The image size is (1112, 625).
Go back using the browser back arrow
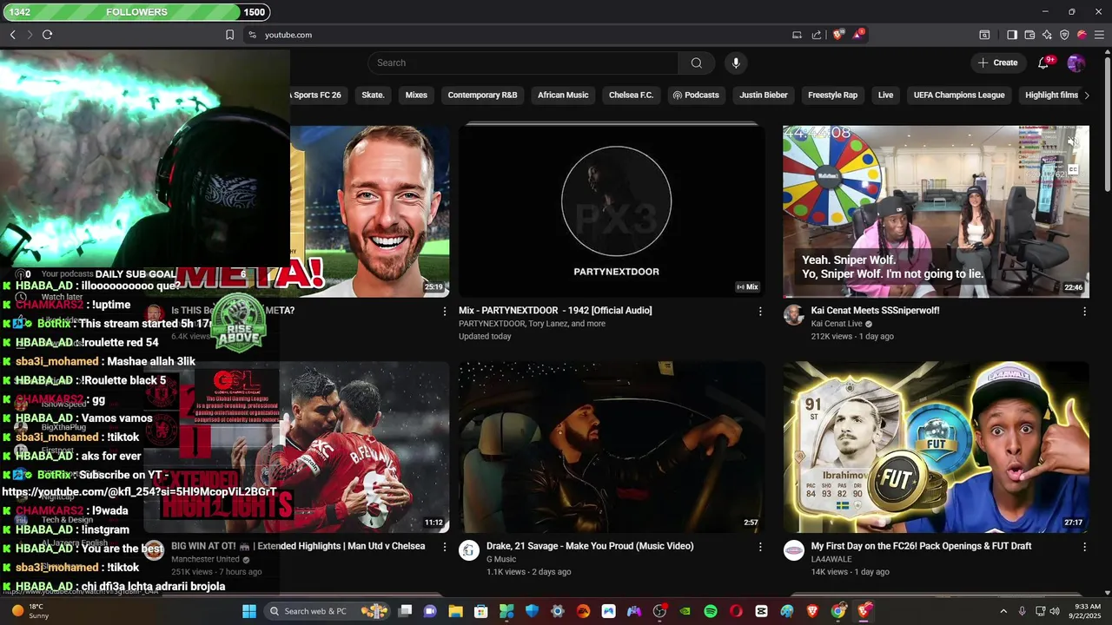pyautogui.click(x=12, y=35)
